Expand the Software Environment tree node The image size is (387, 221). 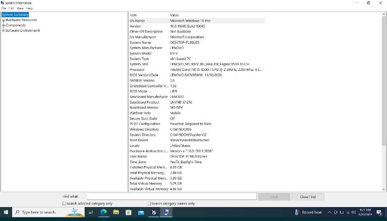[x=3, y=30]
